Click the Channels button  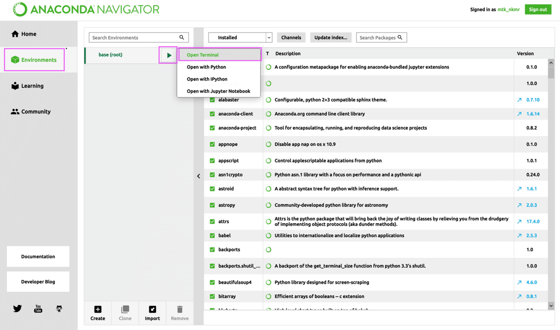[x=291, y=37]
